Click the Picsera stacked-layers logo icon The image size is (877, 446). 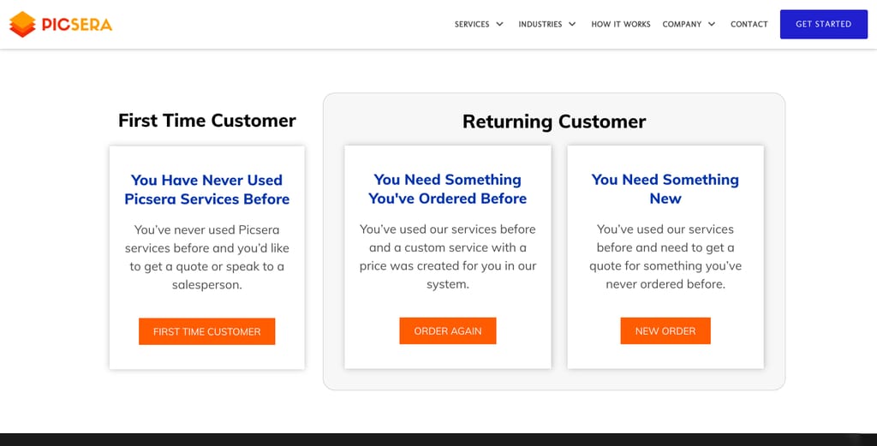[22, 24]
